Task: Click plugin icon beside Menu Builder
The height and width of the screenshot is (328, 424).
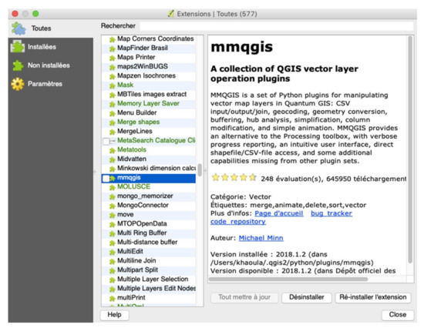Action: tap(113, 114)
